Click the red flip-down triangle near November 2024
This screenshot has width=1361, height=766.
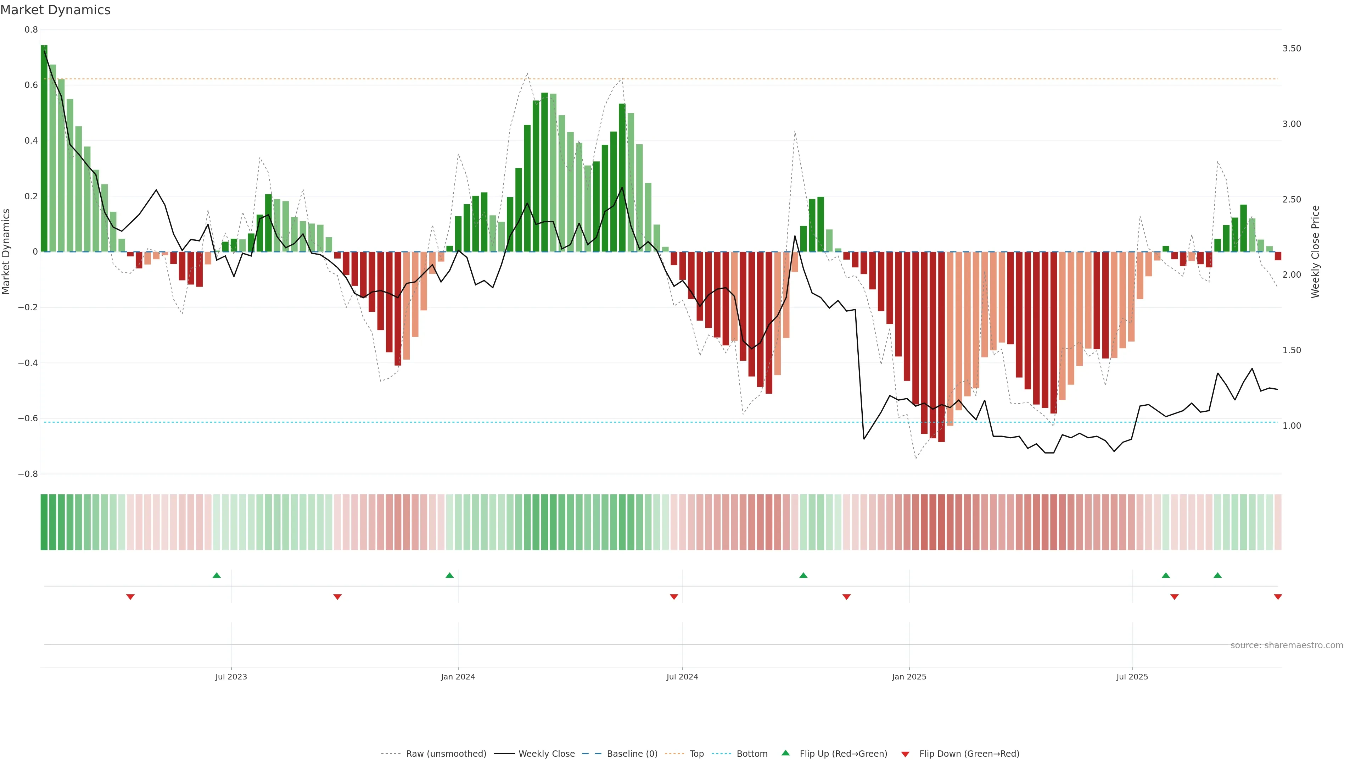click(x=846, y=597)
